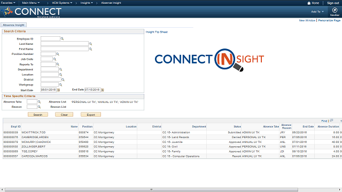342x192 pixels.
Task: Select the Absence Insight tab
Action: point(13,25)
